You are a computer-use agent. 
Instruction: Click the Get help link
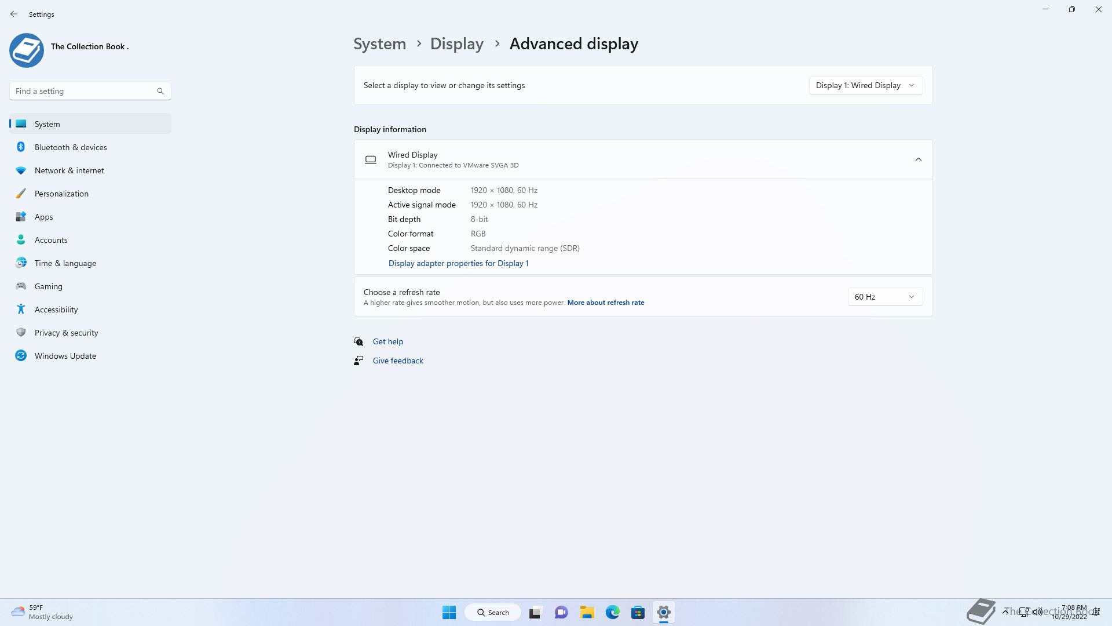[x=387, y=341]
